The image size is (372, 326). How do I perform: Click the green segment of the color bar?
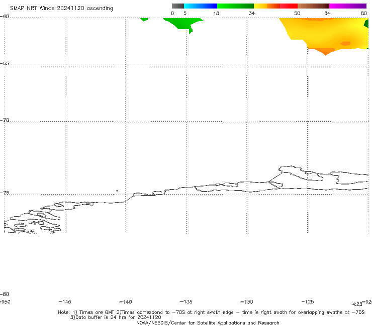click(235, 6)
